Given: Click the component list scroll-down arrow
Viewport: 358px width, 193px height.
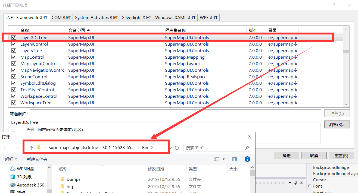Looking at the screenshot, I should tap(346, 104).
